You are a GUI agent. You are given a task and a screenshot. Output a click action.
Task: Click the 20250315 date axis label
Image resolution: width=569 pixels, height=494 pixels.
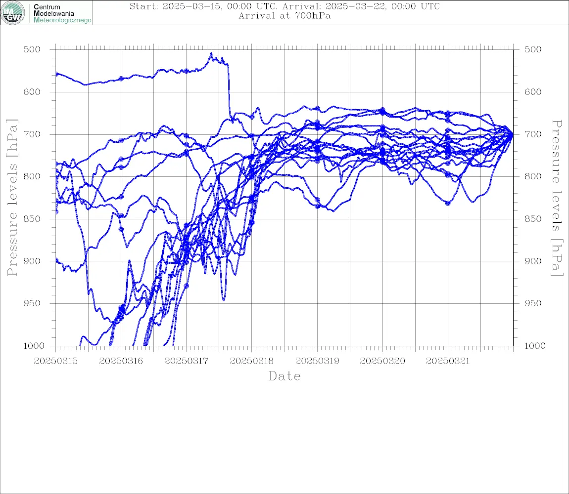(55, 361)
